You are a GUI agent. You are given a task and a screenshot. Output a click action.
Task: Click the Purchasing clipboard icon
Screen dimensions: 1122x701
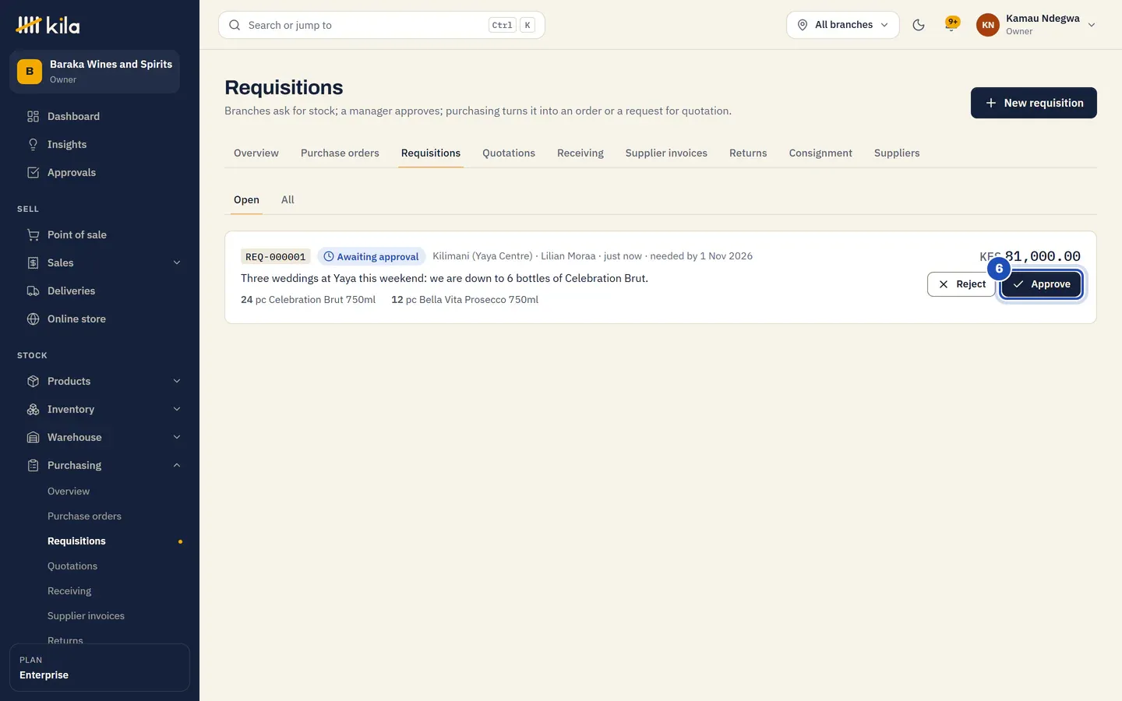coord(33,466)
